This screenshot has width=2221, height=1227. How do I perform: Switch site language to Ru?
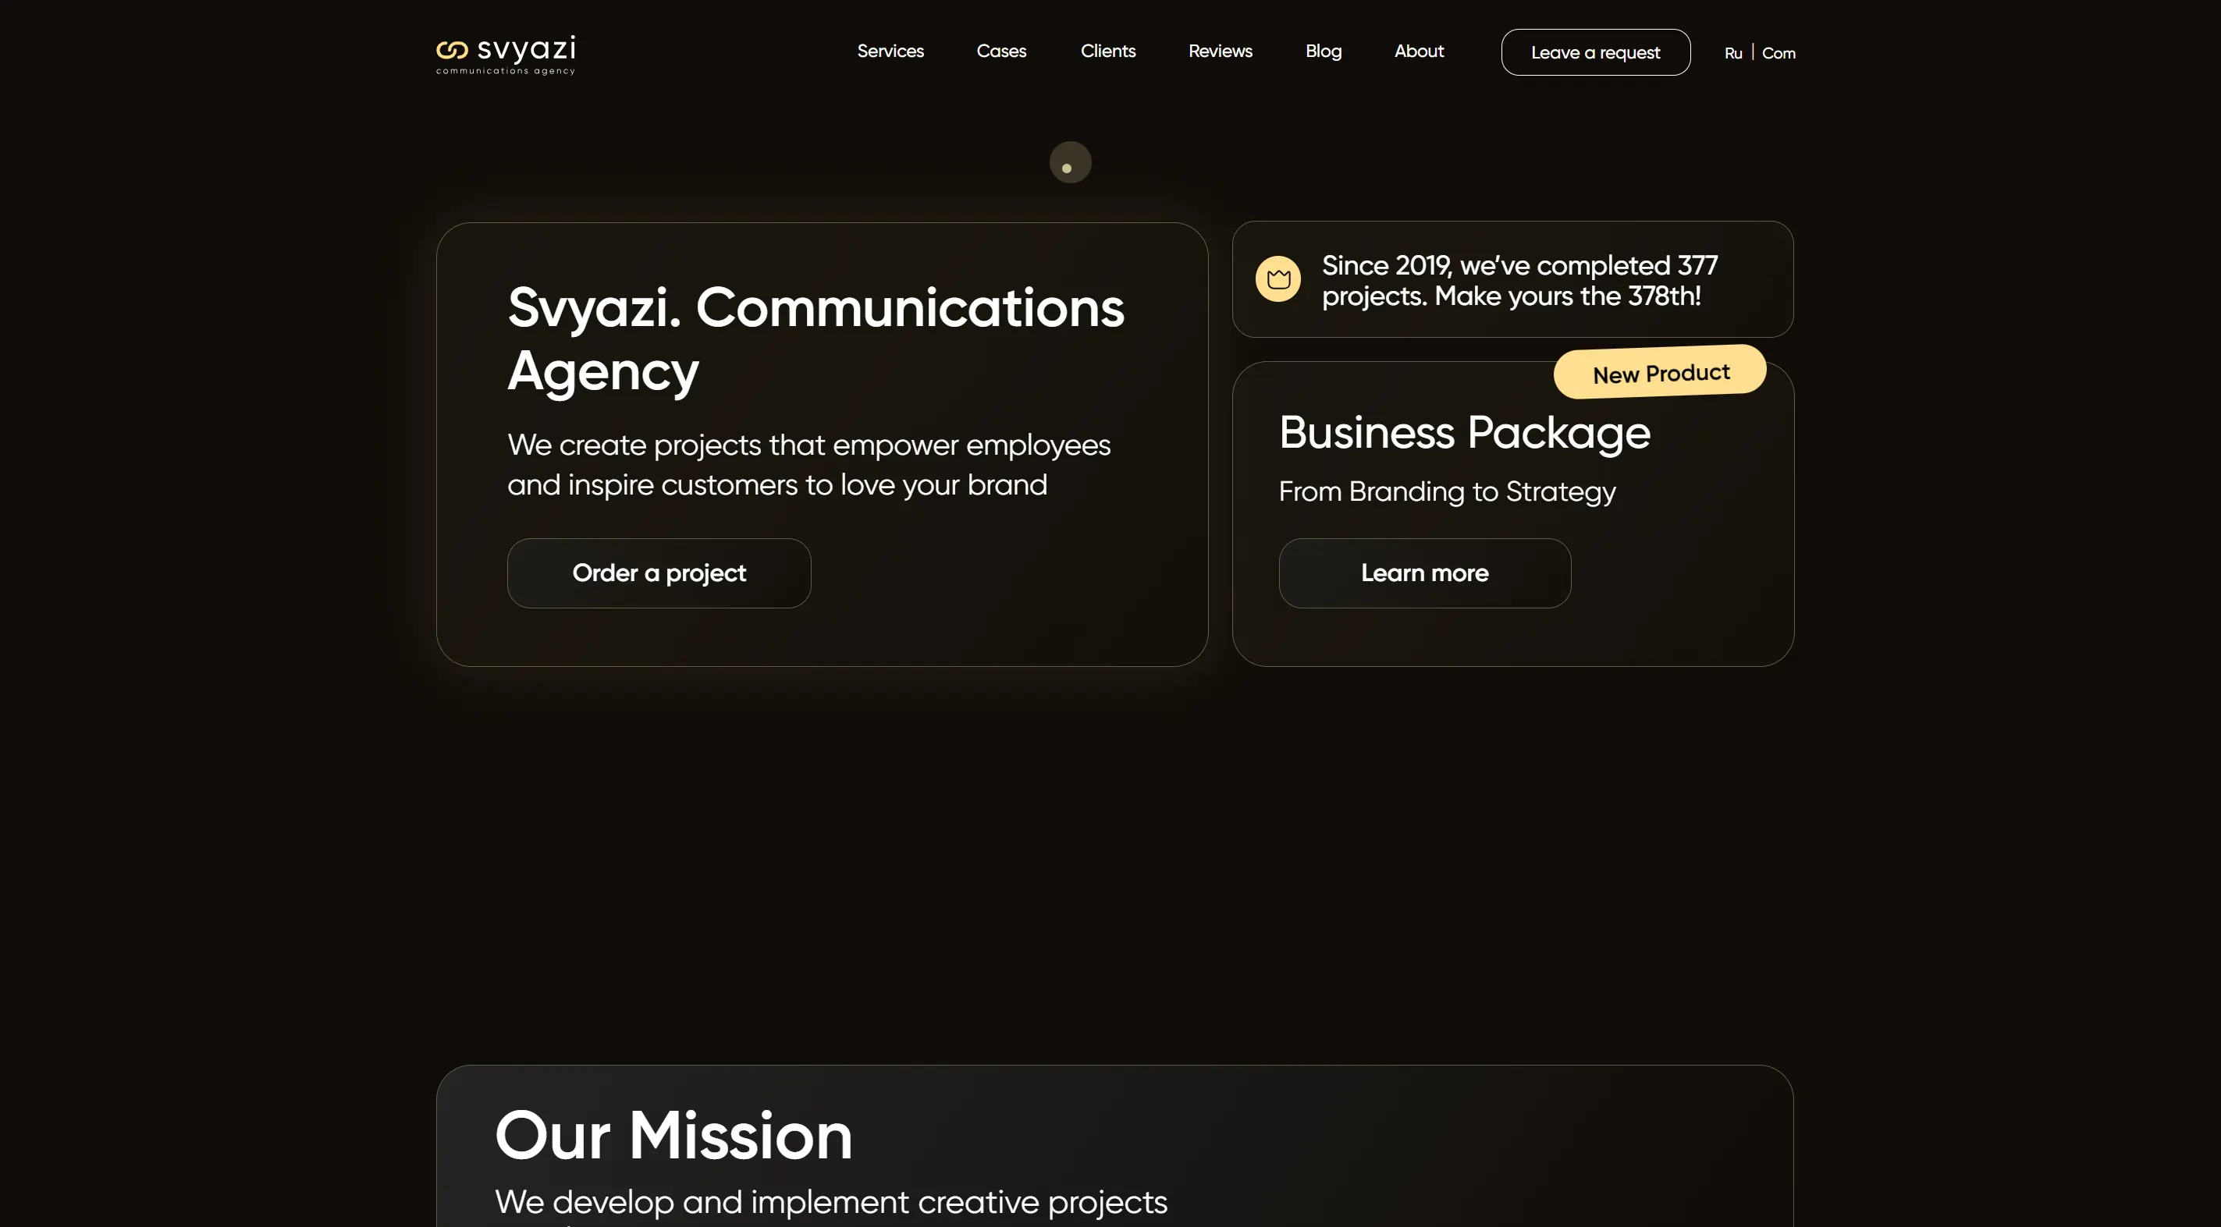tap(1733, 53)
